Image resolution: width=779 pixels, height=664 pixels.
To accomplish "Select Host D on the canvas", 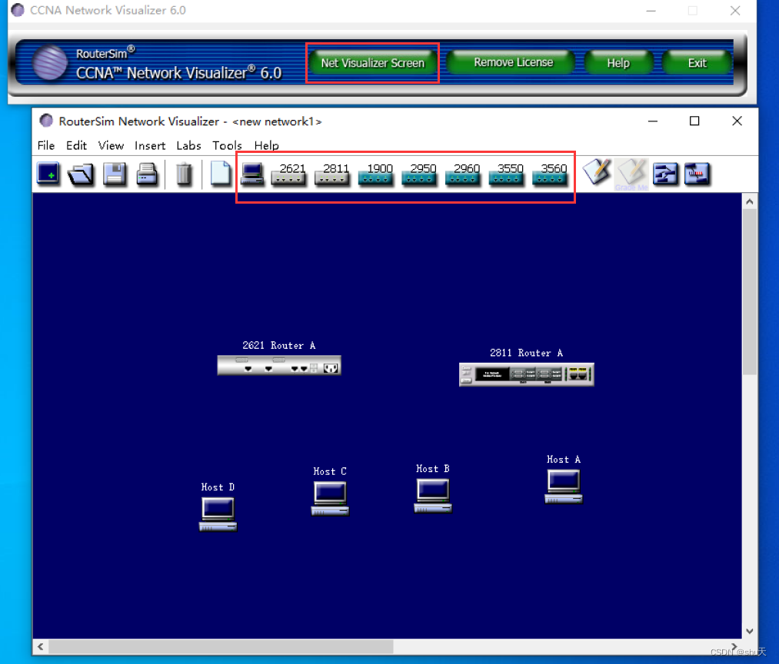I will point(218,513).
